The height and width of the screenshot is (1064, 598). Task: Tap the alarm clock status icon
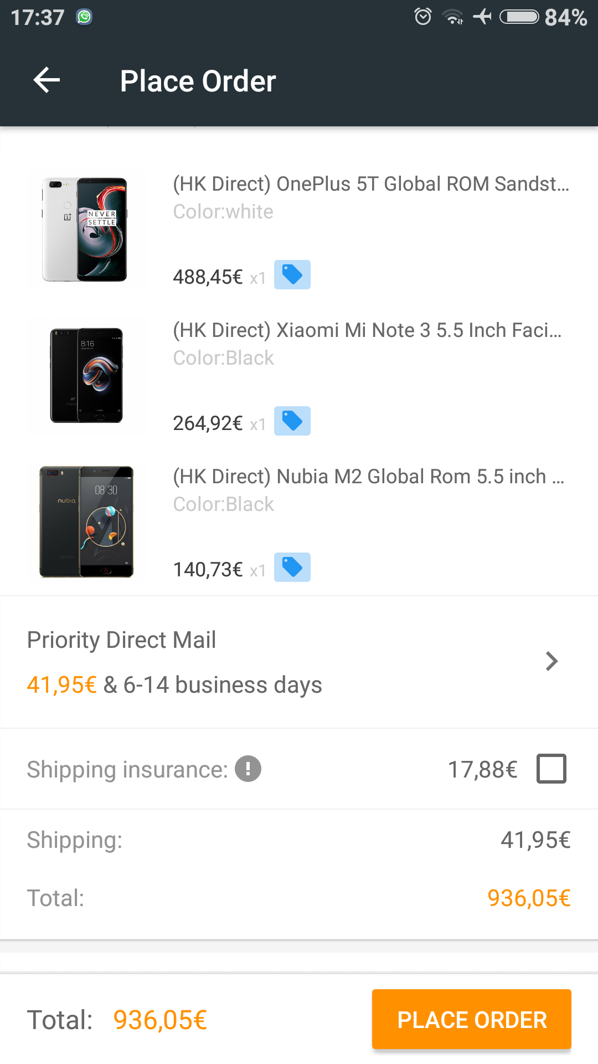423,17
